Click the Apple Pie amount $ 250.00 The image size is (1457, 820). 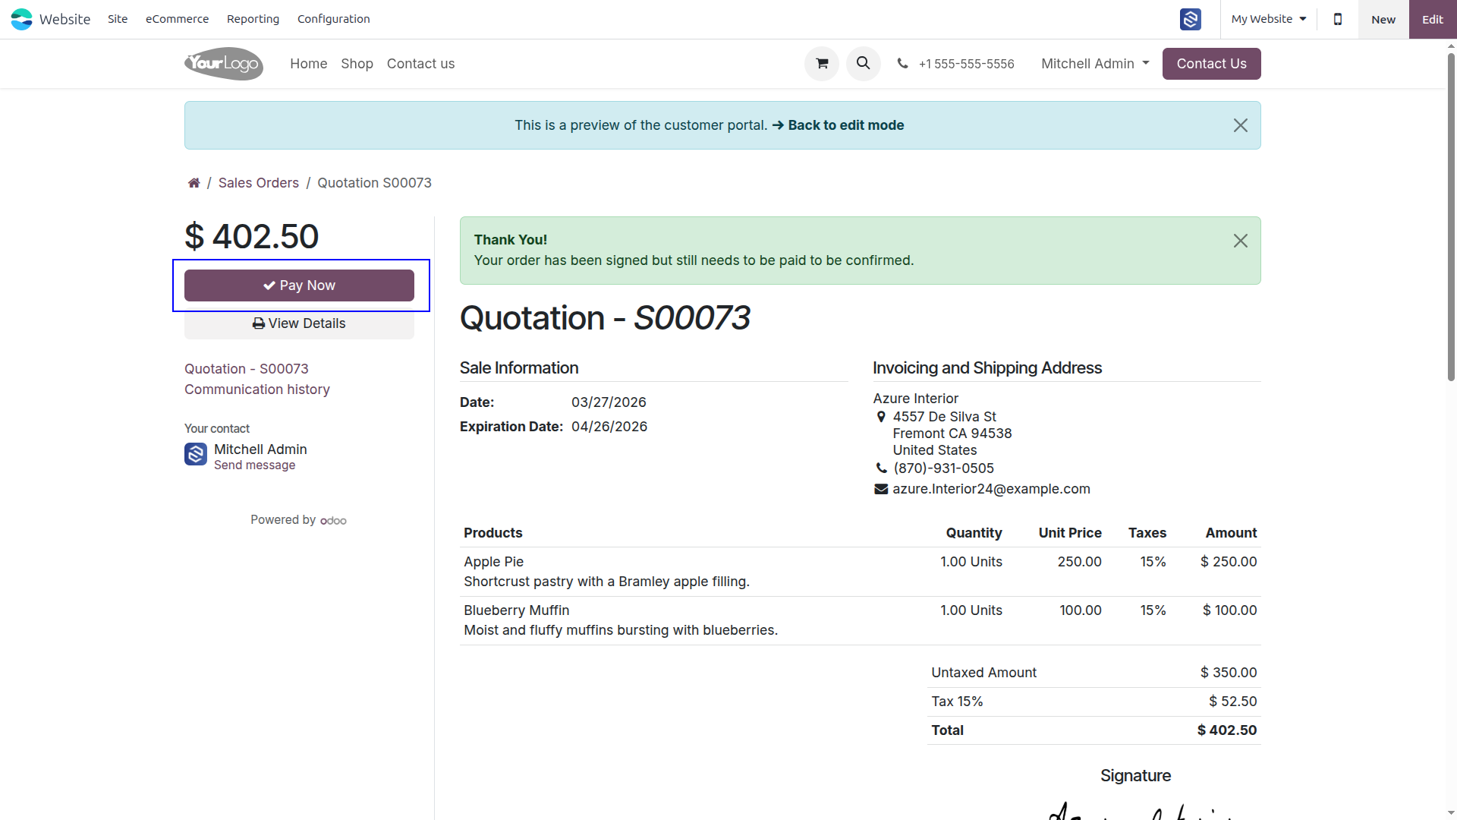(1228, 562)
